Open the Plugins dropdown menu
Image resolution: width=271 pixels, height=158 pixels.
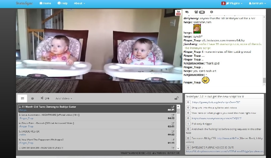click(x=234, y=3)
